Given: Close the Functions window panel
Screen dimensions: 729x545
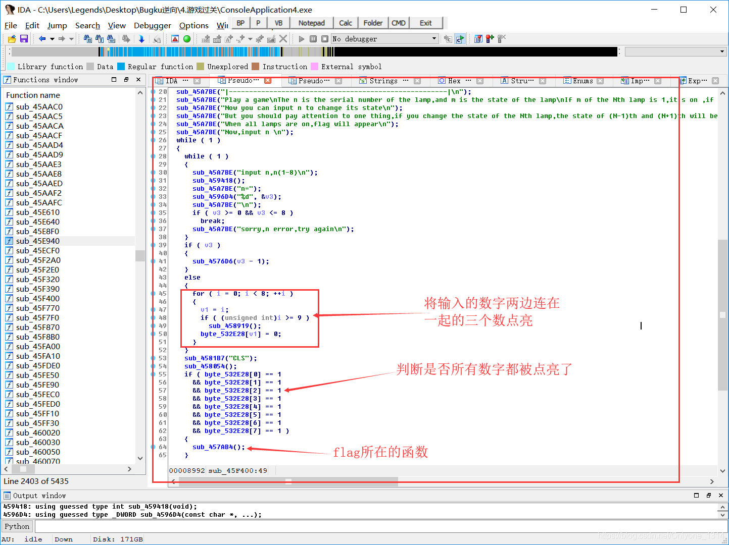Looking at the screenshot, I should (x=138, y=80).
